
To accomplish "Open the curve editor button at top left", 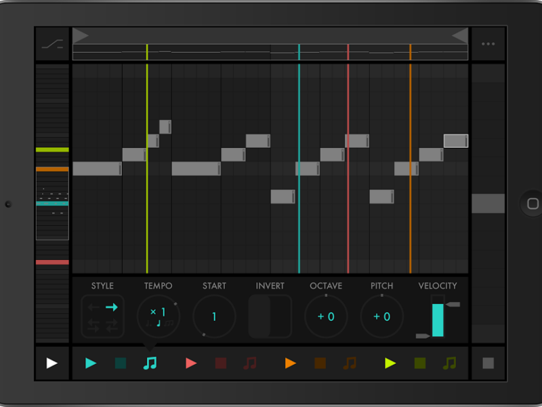I will point(52,44).
